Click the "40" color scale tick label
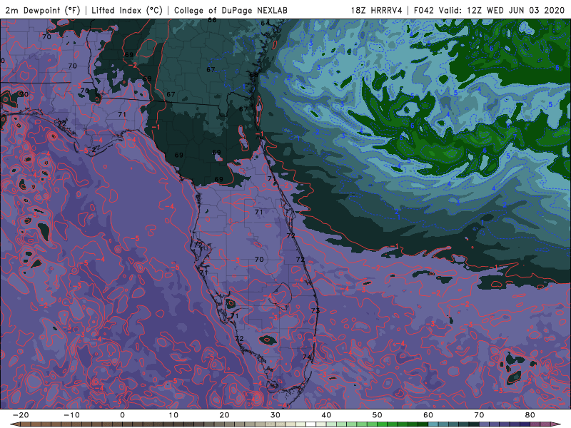571x428 pixels. [326, 415]
